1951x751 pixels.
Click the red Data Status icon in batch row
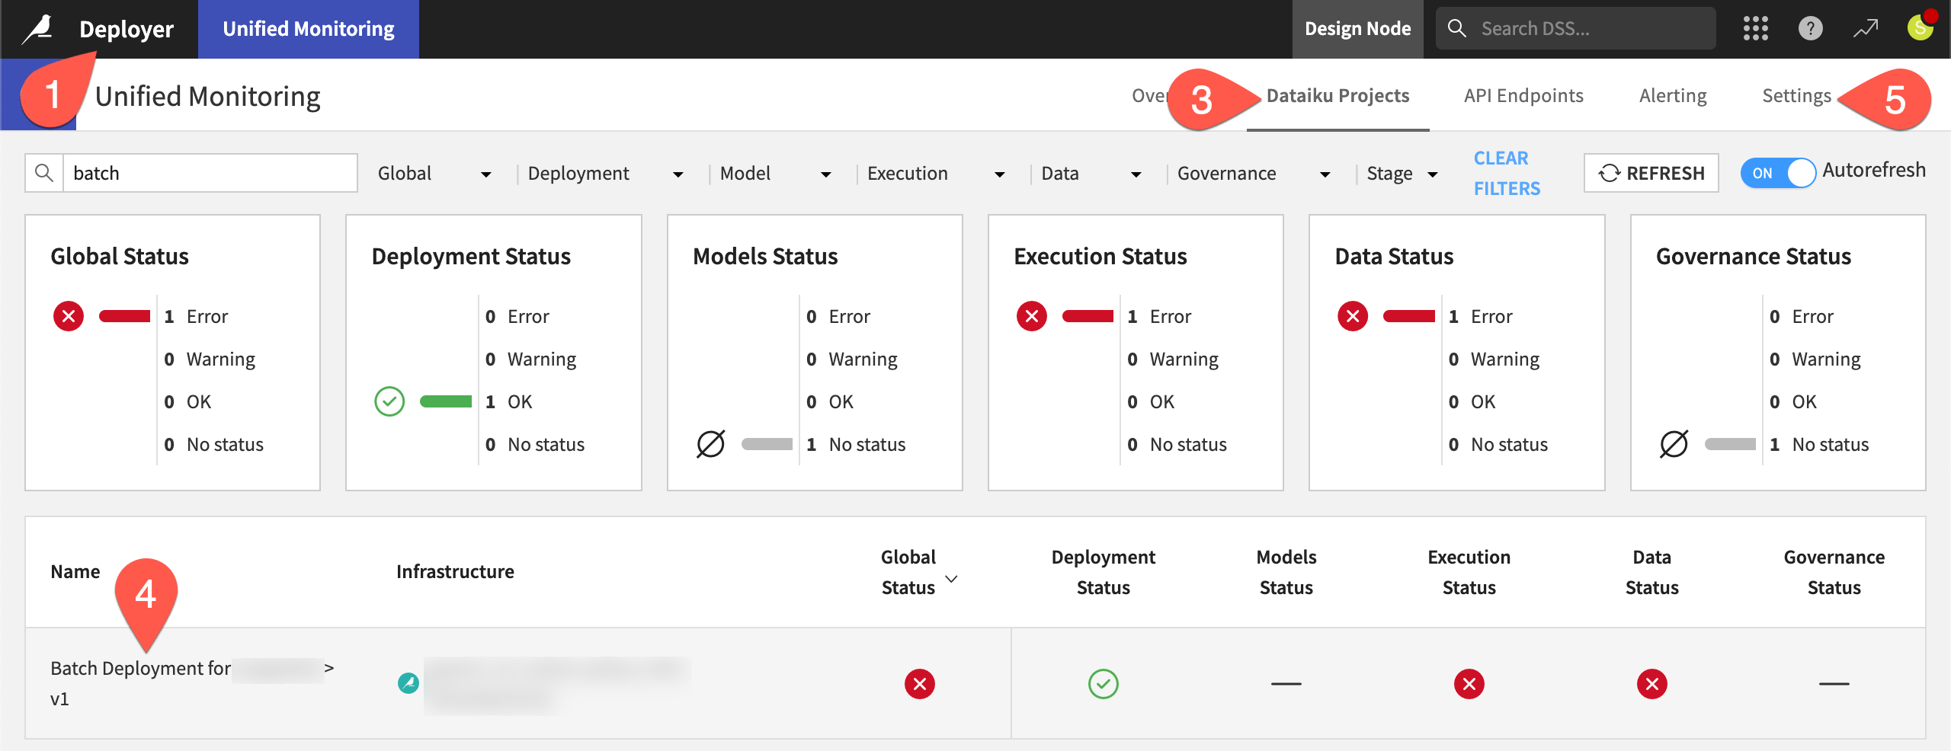(x=1651, y=684)
